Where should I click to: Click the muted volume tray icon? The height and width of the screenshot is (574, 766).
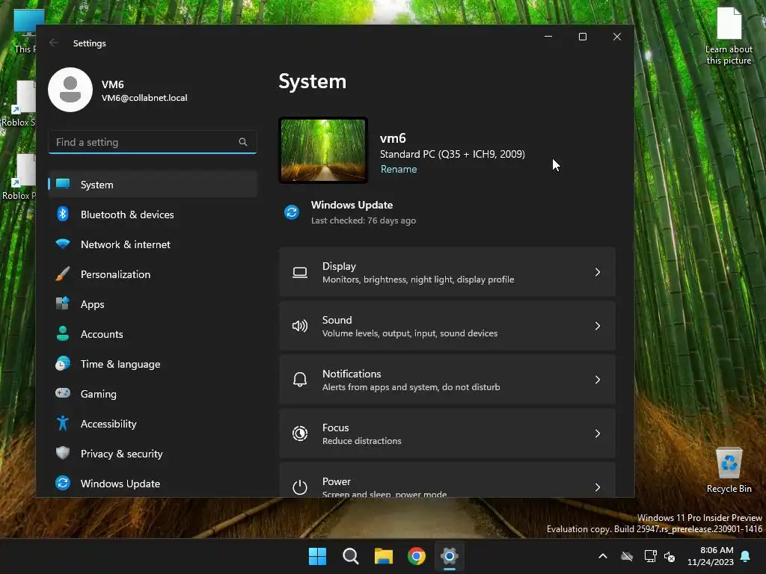point(670,556)
